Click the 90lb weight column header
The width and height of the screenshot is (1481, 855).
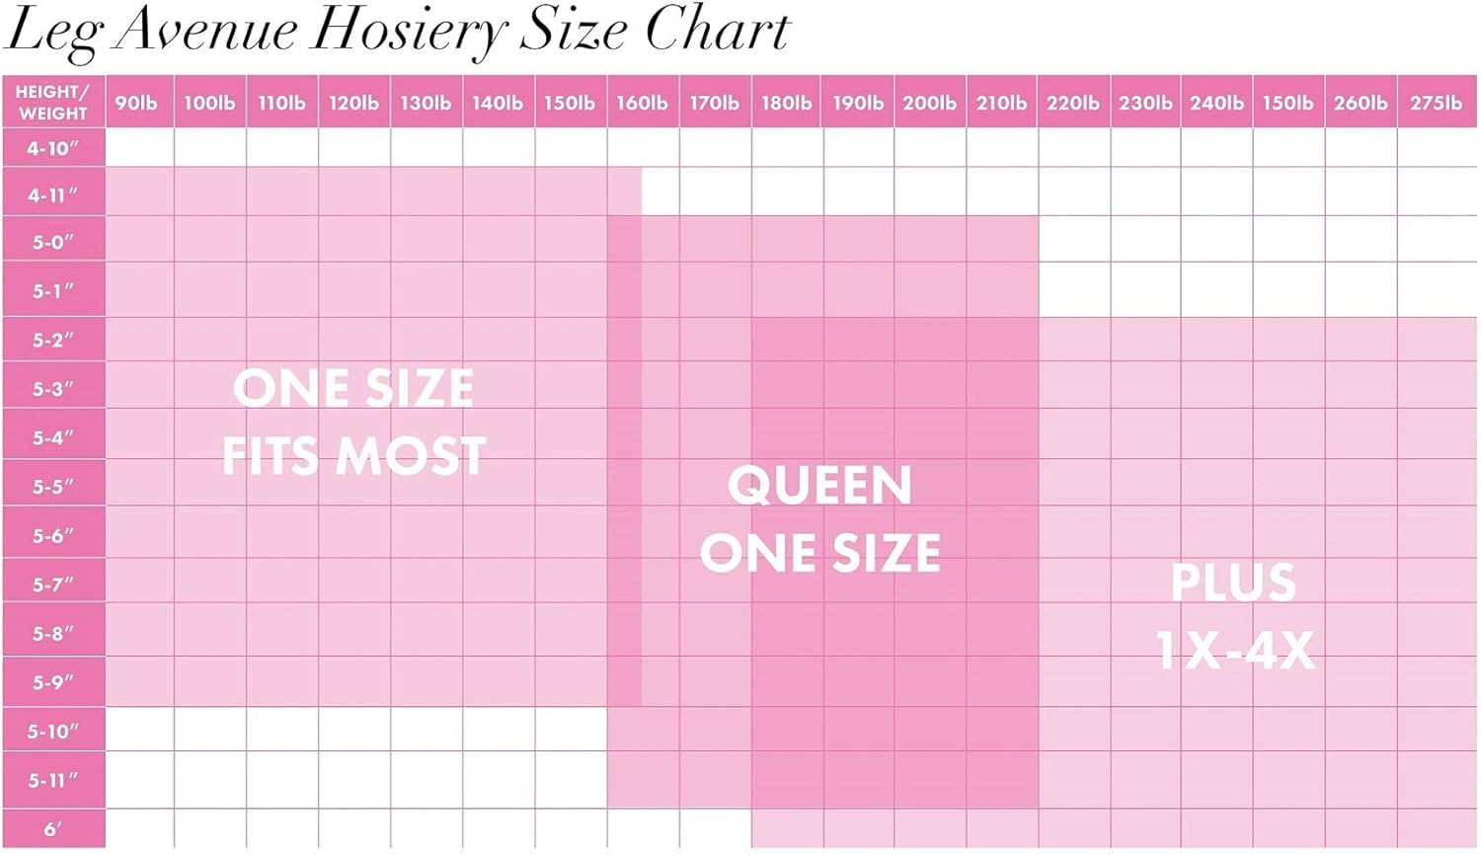click(x=136, y=103)
